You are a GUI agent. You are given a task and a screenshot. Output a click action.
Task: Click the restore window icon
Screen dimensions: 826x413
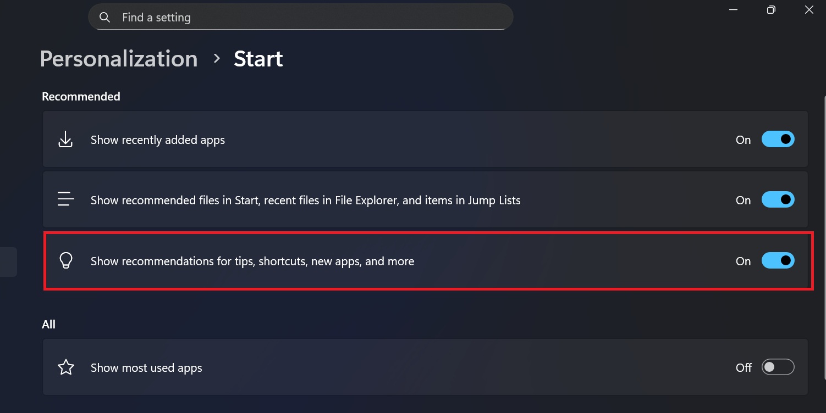(x=771, y=9)
